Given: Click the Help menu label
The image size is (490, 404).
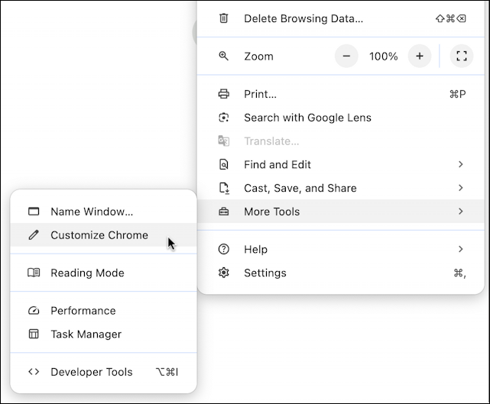Looking at the screenshot, I should [x=255, y=249].
